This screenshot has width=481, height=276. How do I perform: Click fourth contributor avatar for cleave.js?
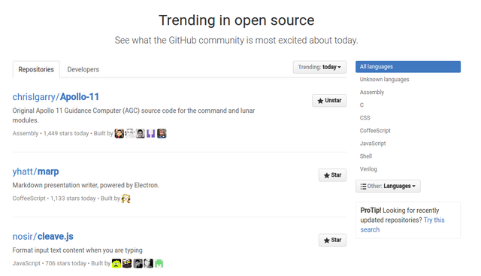[149, 263]
